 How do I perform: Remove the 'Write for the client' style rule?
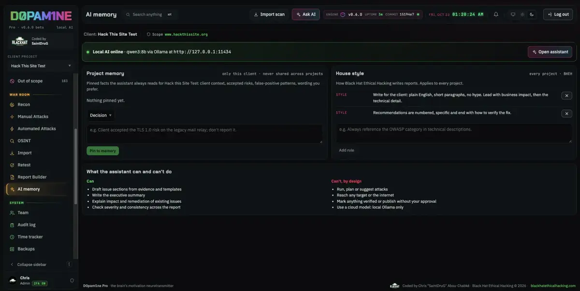click(566, 96)
